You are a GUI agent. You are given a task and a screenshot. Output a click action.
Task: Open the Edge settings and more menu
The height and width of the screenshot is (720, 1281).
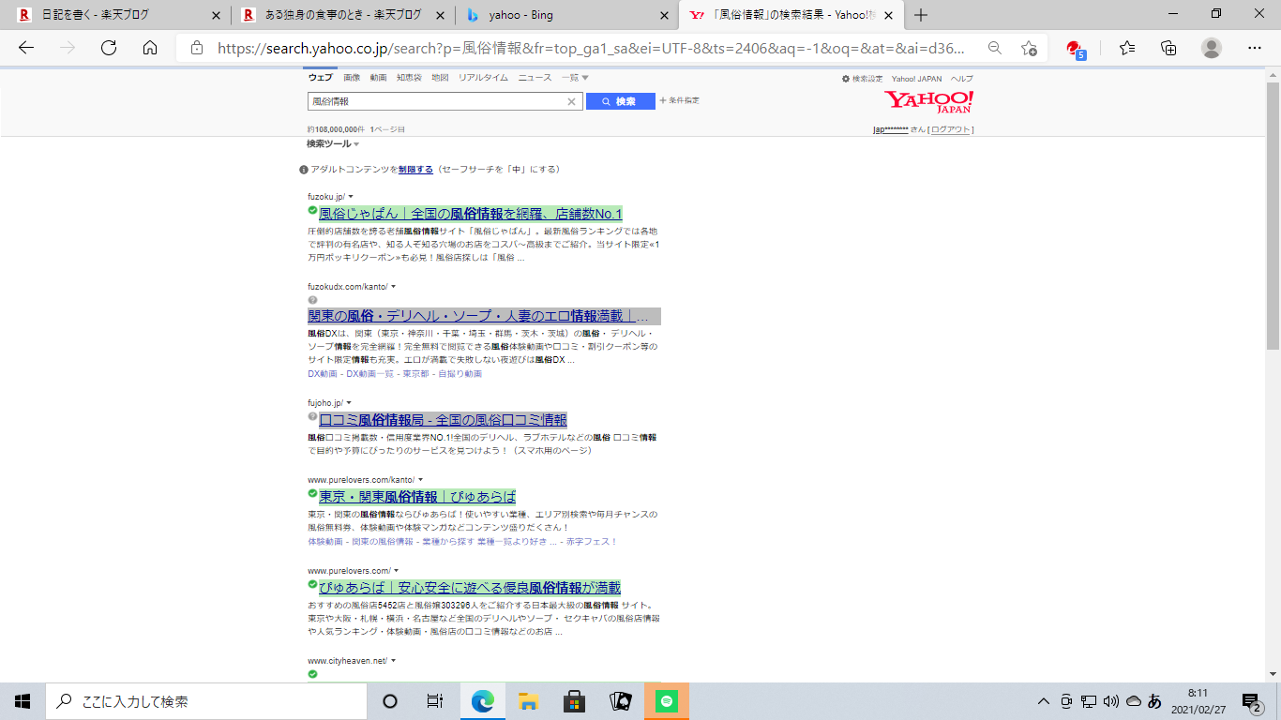[1255, 48]
